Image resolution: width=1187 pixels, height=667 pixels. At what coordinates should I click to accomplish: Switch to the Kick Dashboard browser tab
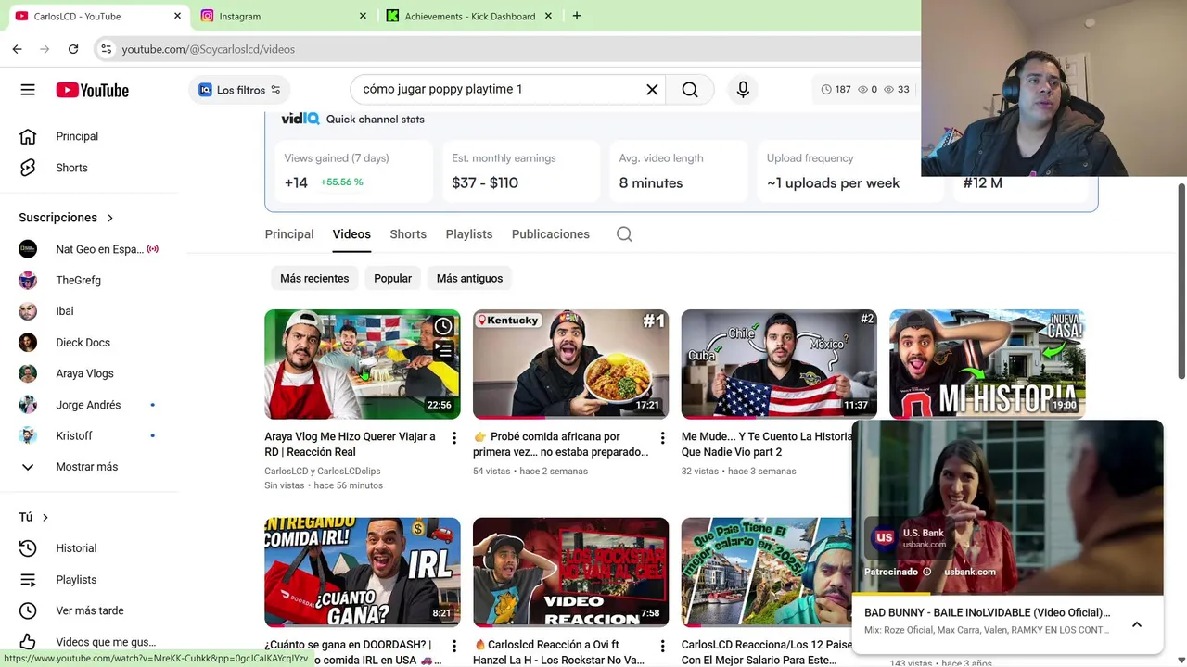click(x=470, y=16)
